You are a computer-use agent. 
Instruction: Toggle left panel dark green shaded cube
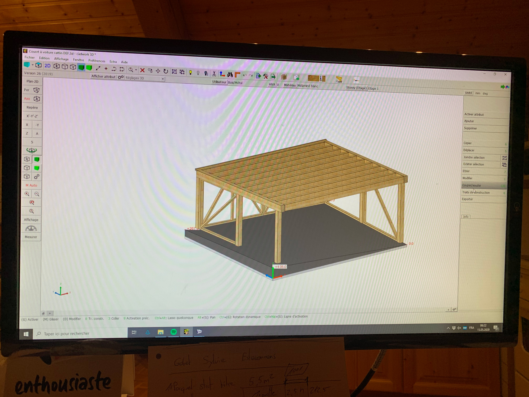(37, 159)
